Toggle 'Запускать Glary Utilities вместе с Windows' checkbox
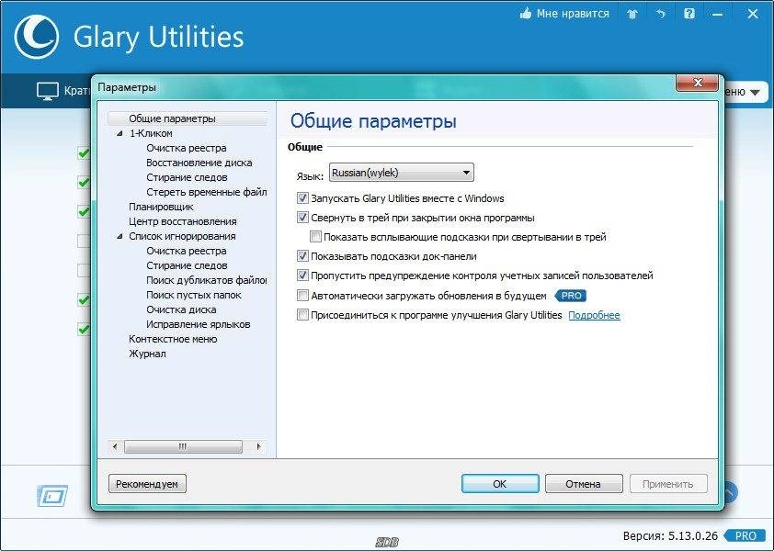Image resolution: width=774 pixels, height=551 pixels. [x=302, y=198]
